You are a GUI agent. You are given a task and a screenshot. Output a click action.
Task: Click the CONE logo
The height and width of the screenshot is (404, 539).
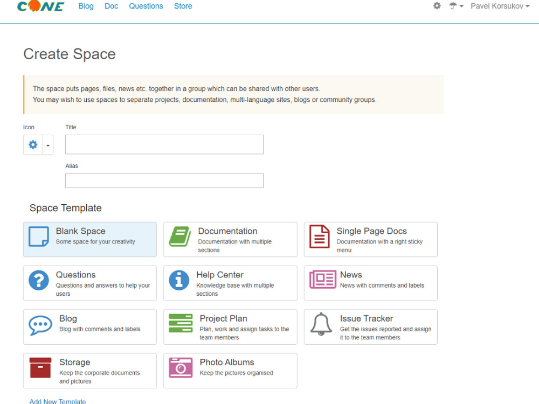(x=40, y=6)
